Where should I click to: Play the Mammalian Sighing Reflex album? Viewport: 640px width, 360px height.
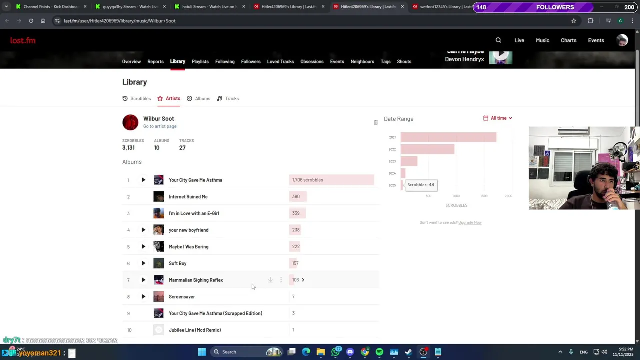click(143, 280)
